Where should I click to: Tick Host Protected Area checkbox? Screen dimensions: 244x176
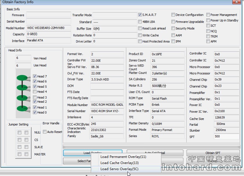[x=140, y=41]
